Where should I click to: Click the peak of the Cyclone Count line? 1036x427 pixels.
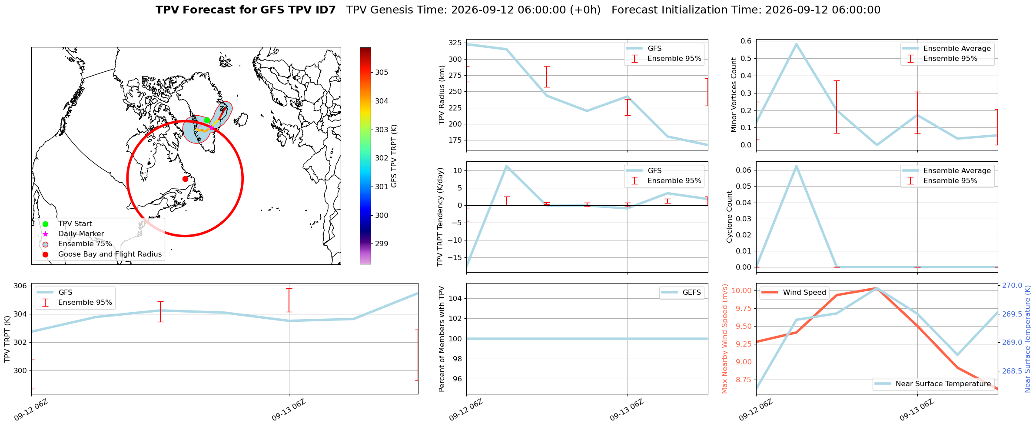[x=796, y=166]
